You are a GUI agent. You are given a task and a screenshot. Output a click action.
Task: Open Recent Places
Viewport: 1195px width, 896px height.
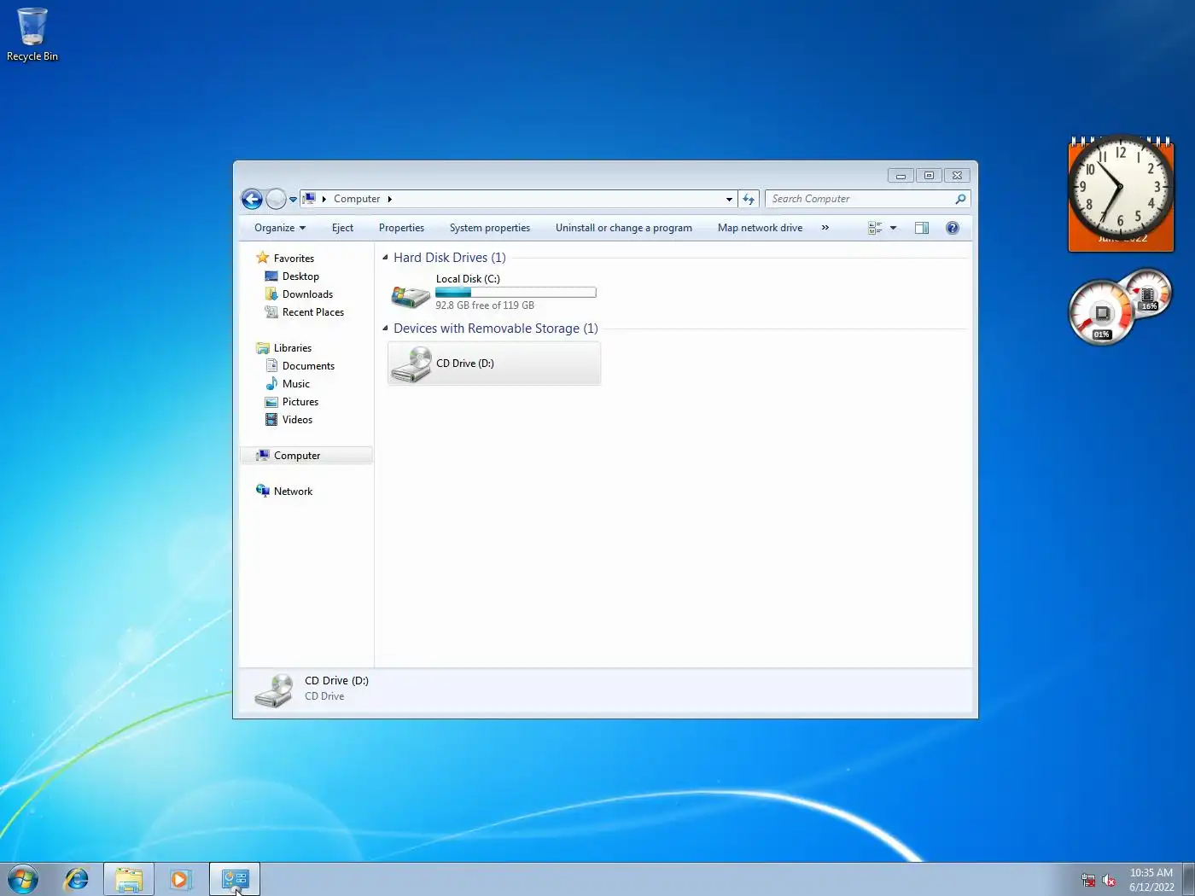[x=313, y=312]
